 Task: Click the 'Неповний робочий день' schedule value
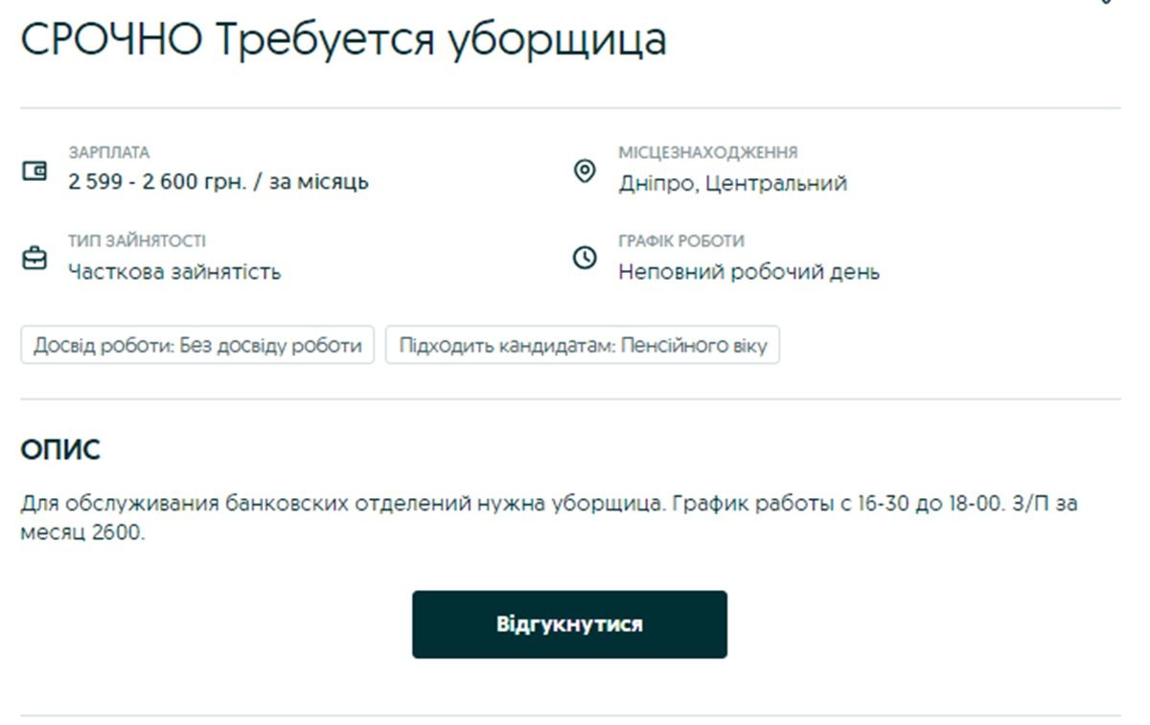coord(748,272)
